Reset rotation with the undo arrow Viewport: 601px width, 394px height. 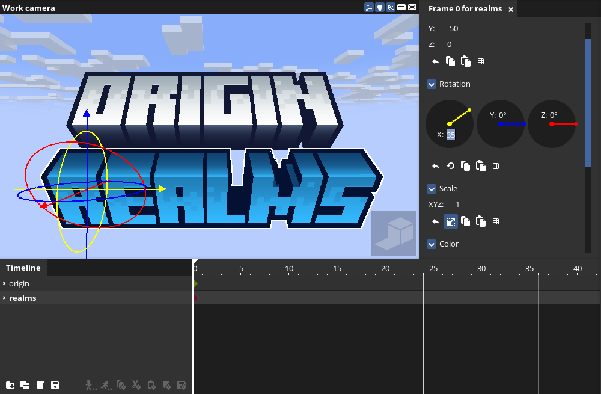click(x=436, y=166)
